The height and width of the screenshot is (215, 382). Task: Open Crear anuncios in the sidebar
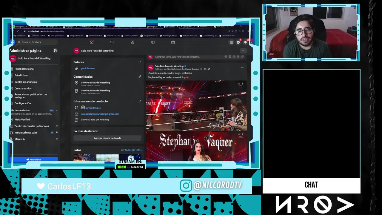click(23, 89)
